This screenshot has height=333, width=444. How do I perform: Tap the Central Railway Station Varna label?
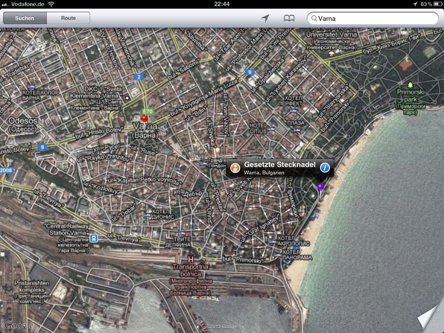(x=67, y=238)
